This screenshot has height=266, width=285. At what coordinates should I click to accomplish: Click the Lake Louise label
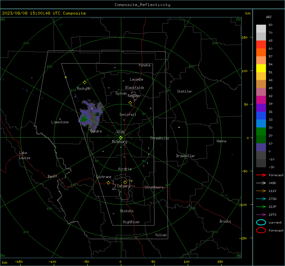(x=24, y=155)
